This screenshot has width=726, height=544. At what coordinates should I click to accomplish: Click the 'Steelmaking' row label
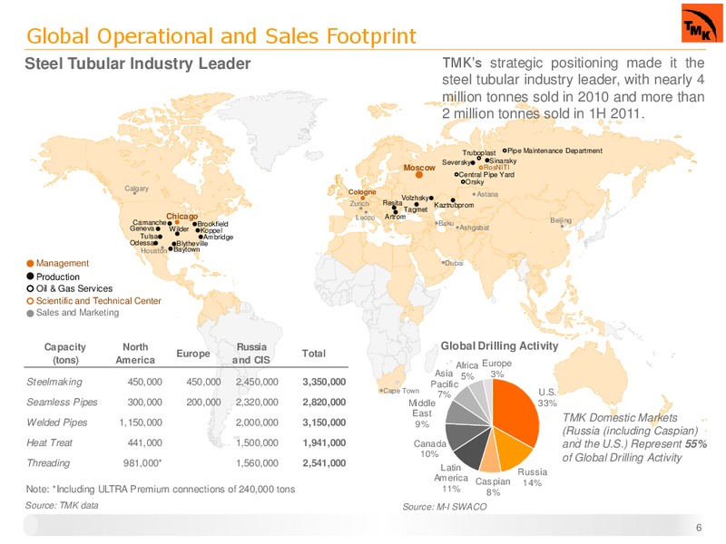click(54, 382)
